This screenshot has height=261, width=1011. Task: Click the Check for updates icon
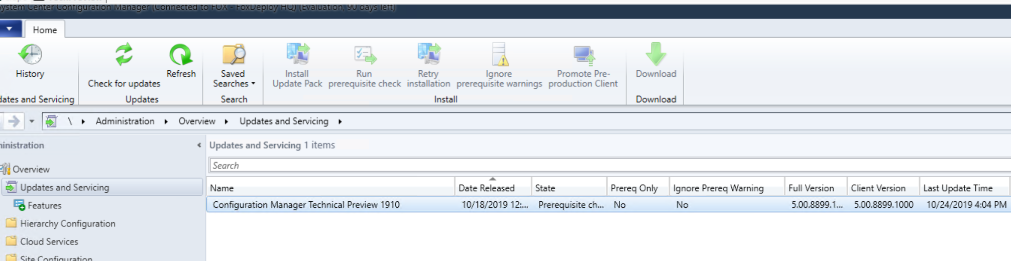[124, 55]
